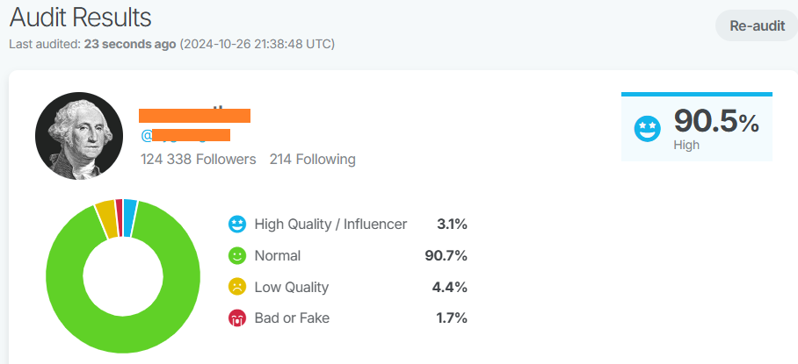Click the red Bad or Fake crying icon
Image resolution: width=798 pixels, height=364 pixels.
coord(237,318)
